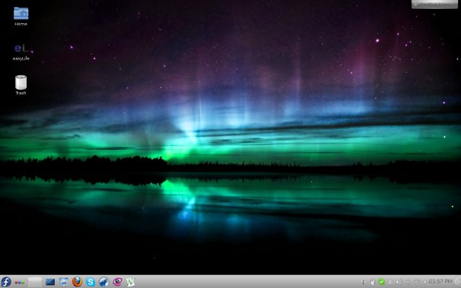Image resolution: width=461 pixels, height=288 pixels.
Task: Open the scissors clipboard tray icon
Action: [x=390, y=282]
